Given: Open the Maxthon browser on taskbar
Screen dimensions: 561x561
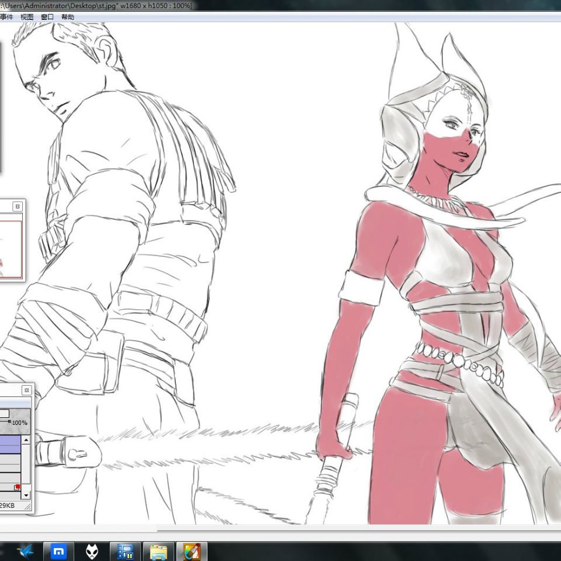Looking at the screenshot, I should [58, 551].
